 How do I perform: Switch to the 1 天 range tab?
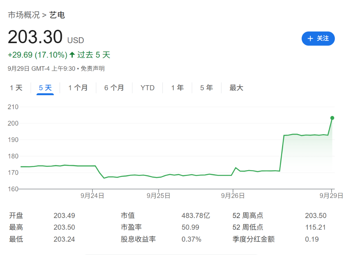pyautogui.click(x=16, y=88)
